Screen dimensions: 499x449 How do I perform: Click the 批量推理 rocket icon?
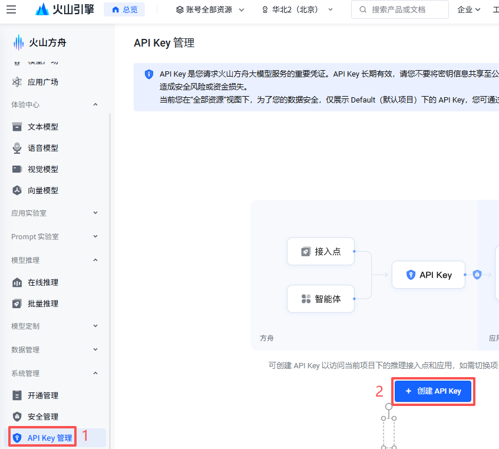tap(17, 303)
